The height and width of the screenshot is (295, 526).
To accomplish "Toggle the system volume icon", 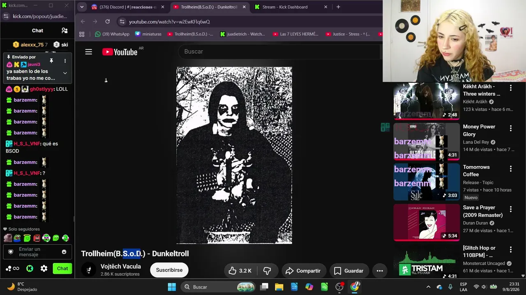I will [x=484, y=287].
